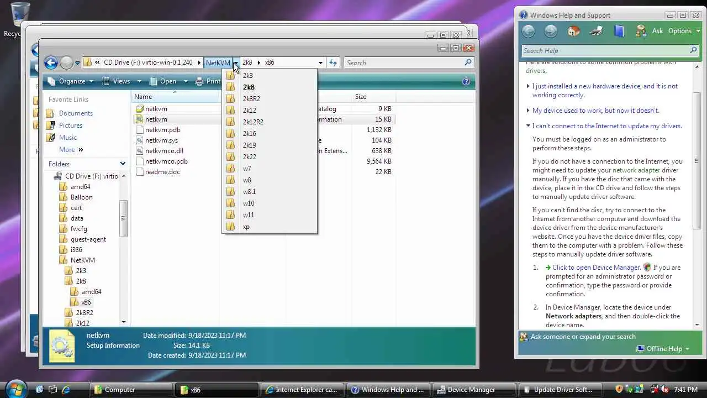707x398 pixels.
Task: Expand 'I just installed a new hardware device' topic
Action: pyautogui.click(x=605, y=91)
